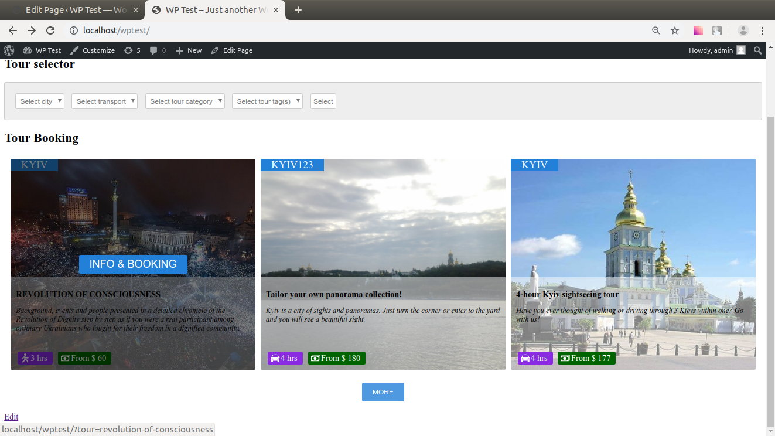Click the From $ 180 price badge

(x=337, y=358)
